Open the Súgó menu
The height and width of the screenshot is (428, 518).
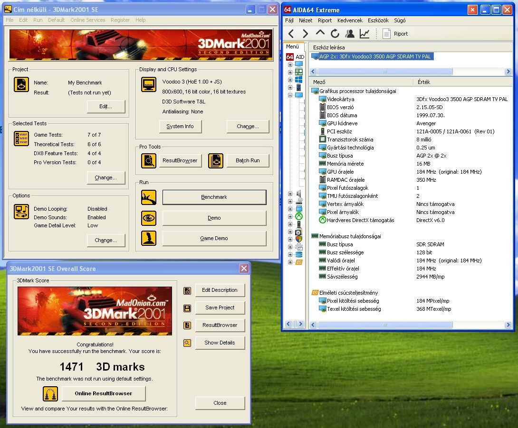click(400, 20)
